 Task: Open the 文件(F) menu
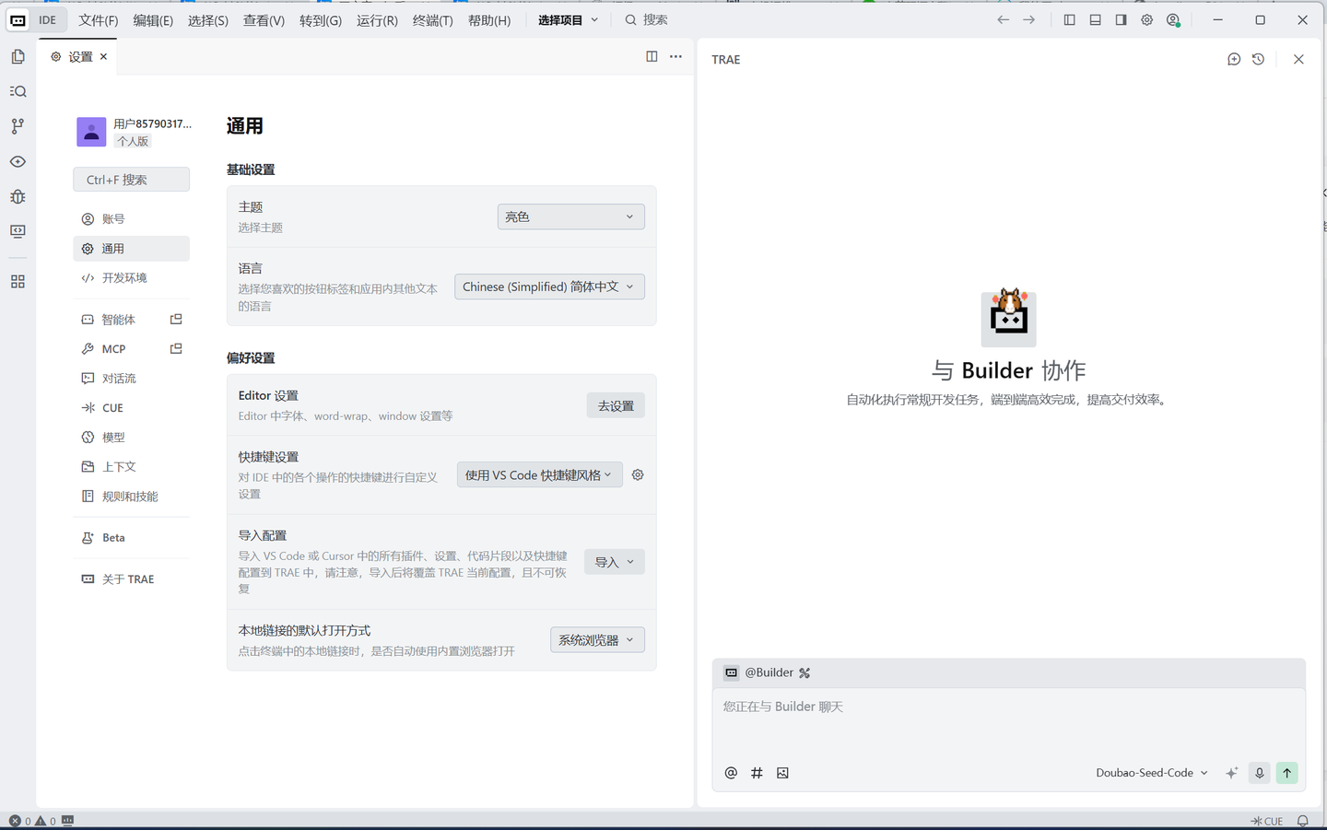click(98, 19)
